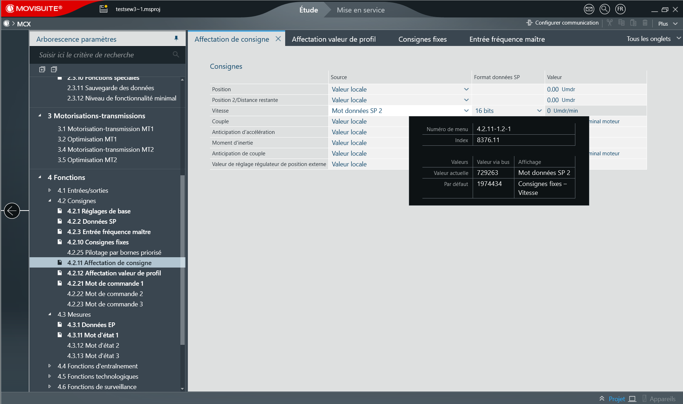The image size is (683, 404).
Task: Click the search magnifier icon in title bar
Action: (605, 9)
